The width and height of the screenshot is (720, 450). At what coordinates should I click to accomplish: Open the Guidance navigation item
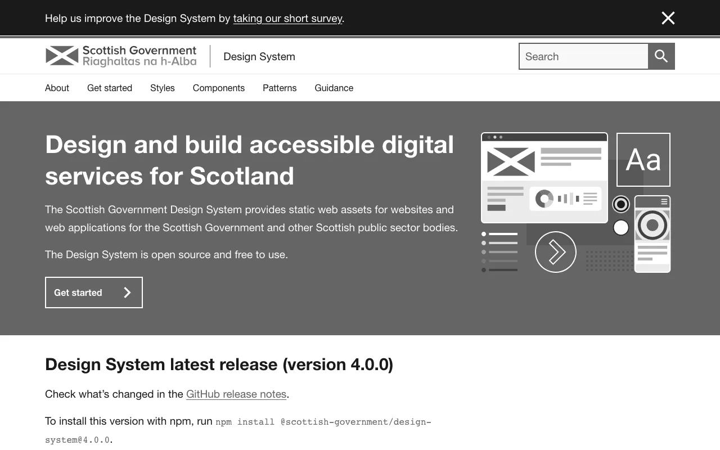click(334, 88)
